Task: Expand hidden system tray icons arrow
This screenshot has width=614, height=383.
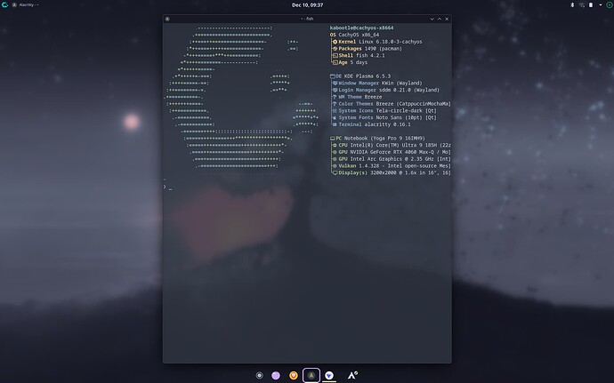Action: pyautogui.click(x=601, y=5)
